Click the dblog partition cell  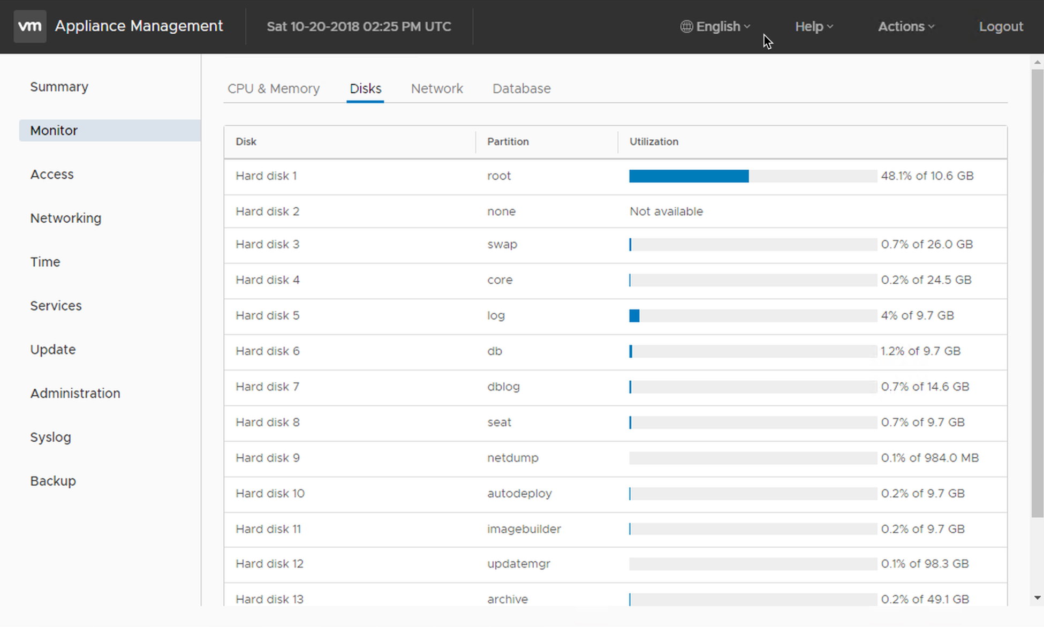503,387
